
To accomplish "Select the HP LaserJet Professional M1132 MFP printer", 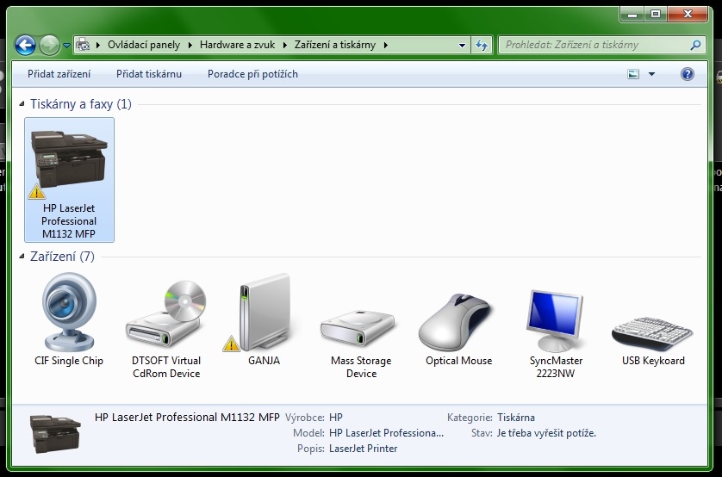I will 69,179.
